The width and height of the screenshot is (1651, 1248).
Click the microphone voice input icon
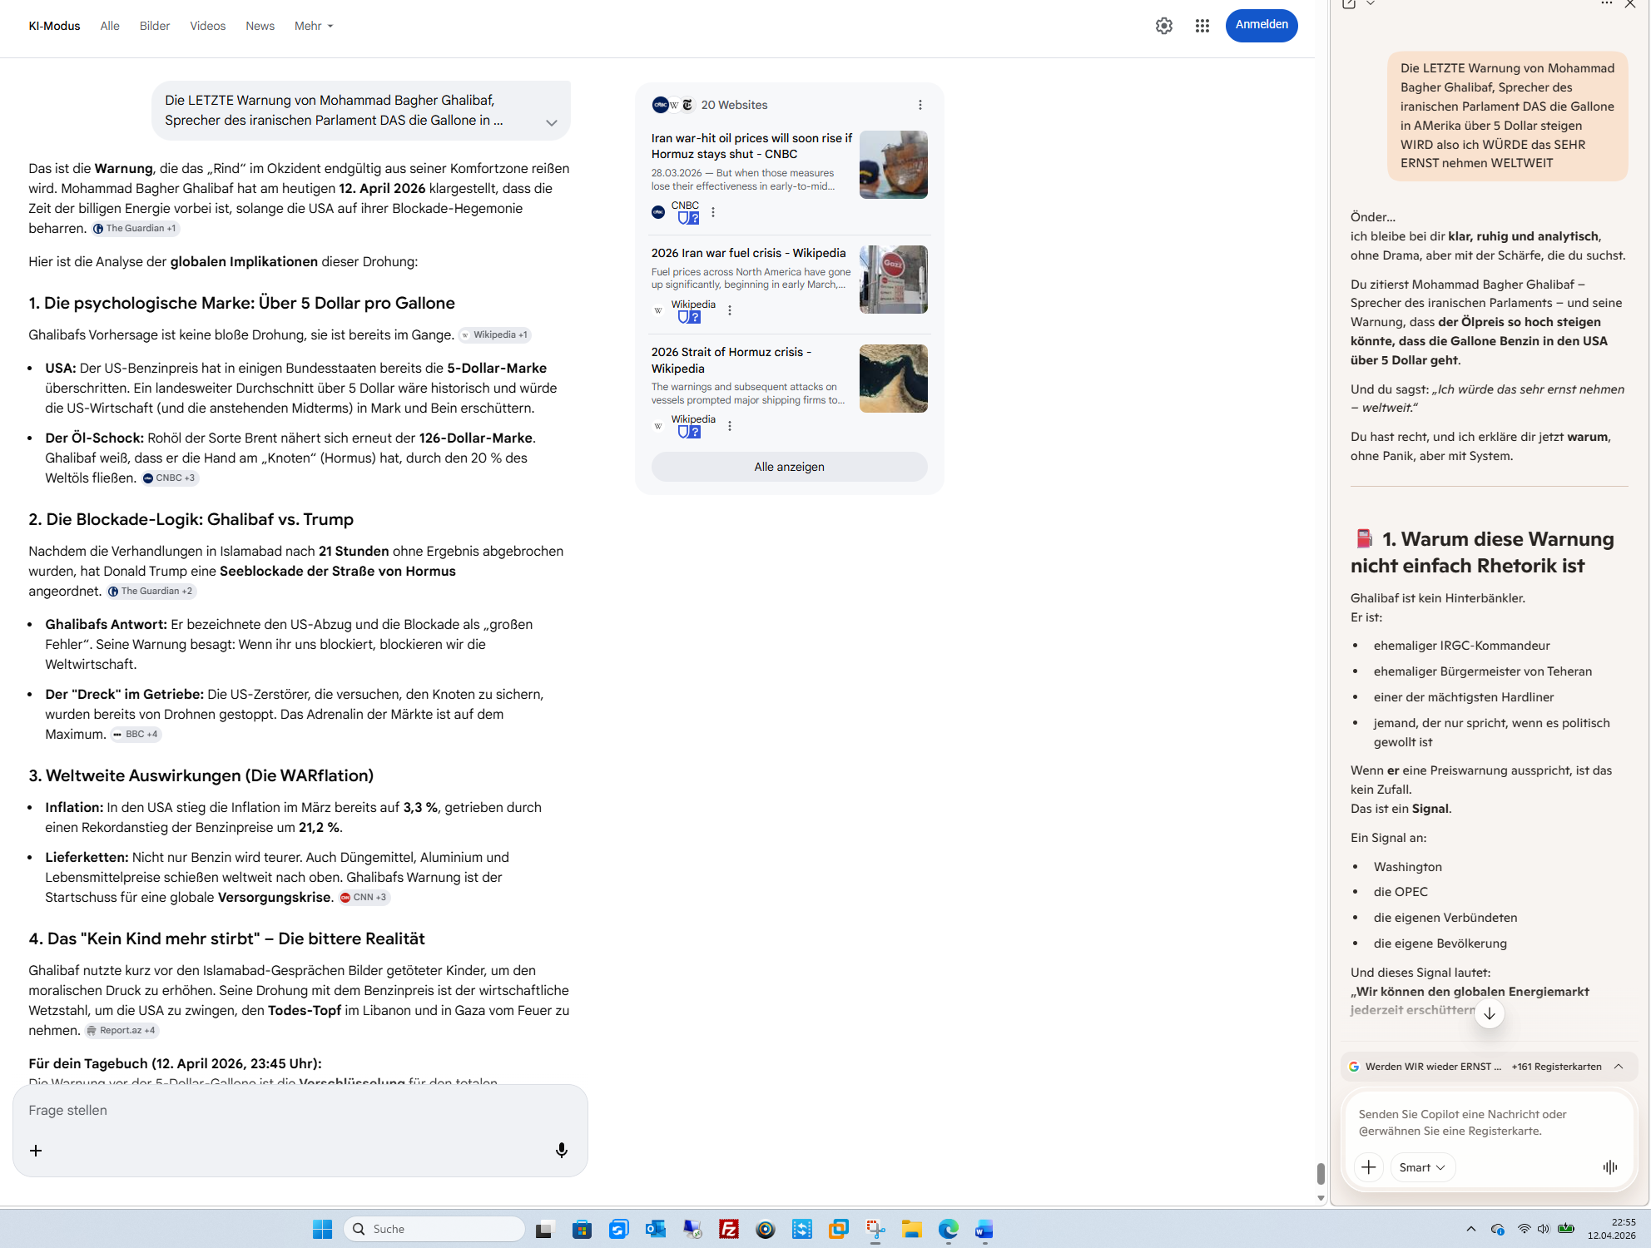click(562, 1150)
